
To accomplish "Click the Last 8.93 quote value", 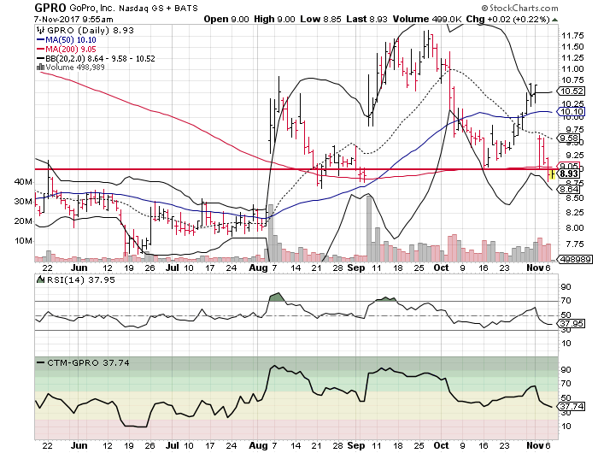I will 366,19.
